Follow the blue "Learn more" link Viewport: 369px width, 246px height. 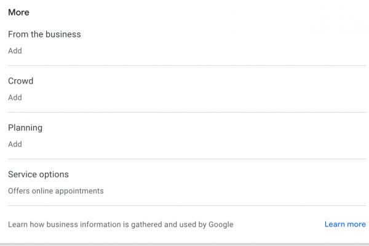345,224
